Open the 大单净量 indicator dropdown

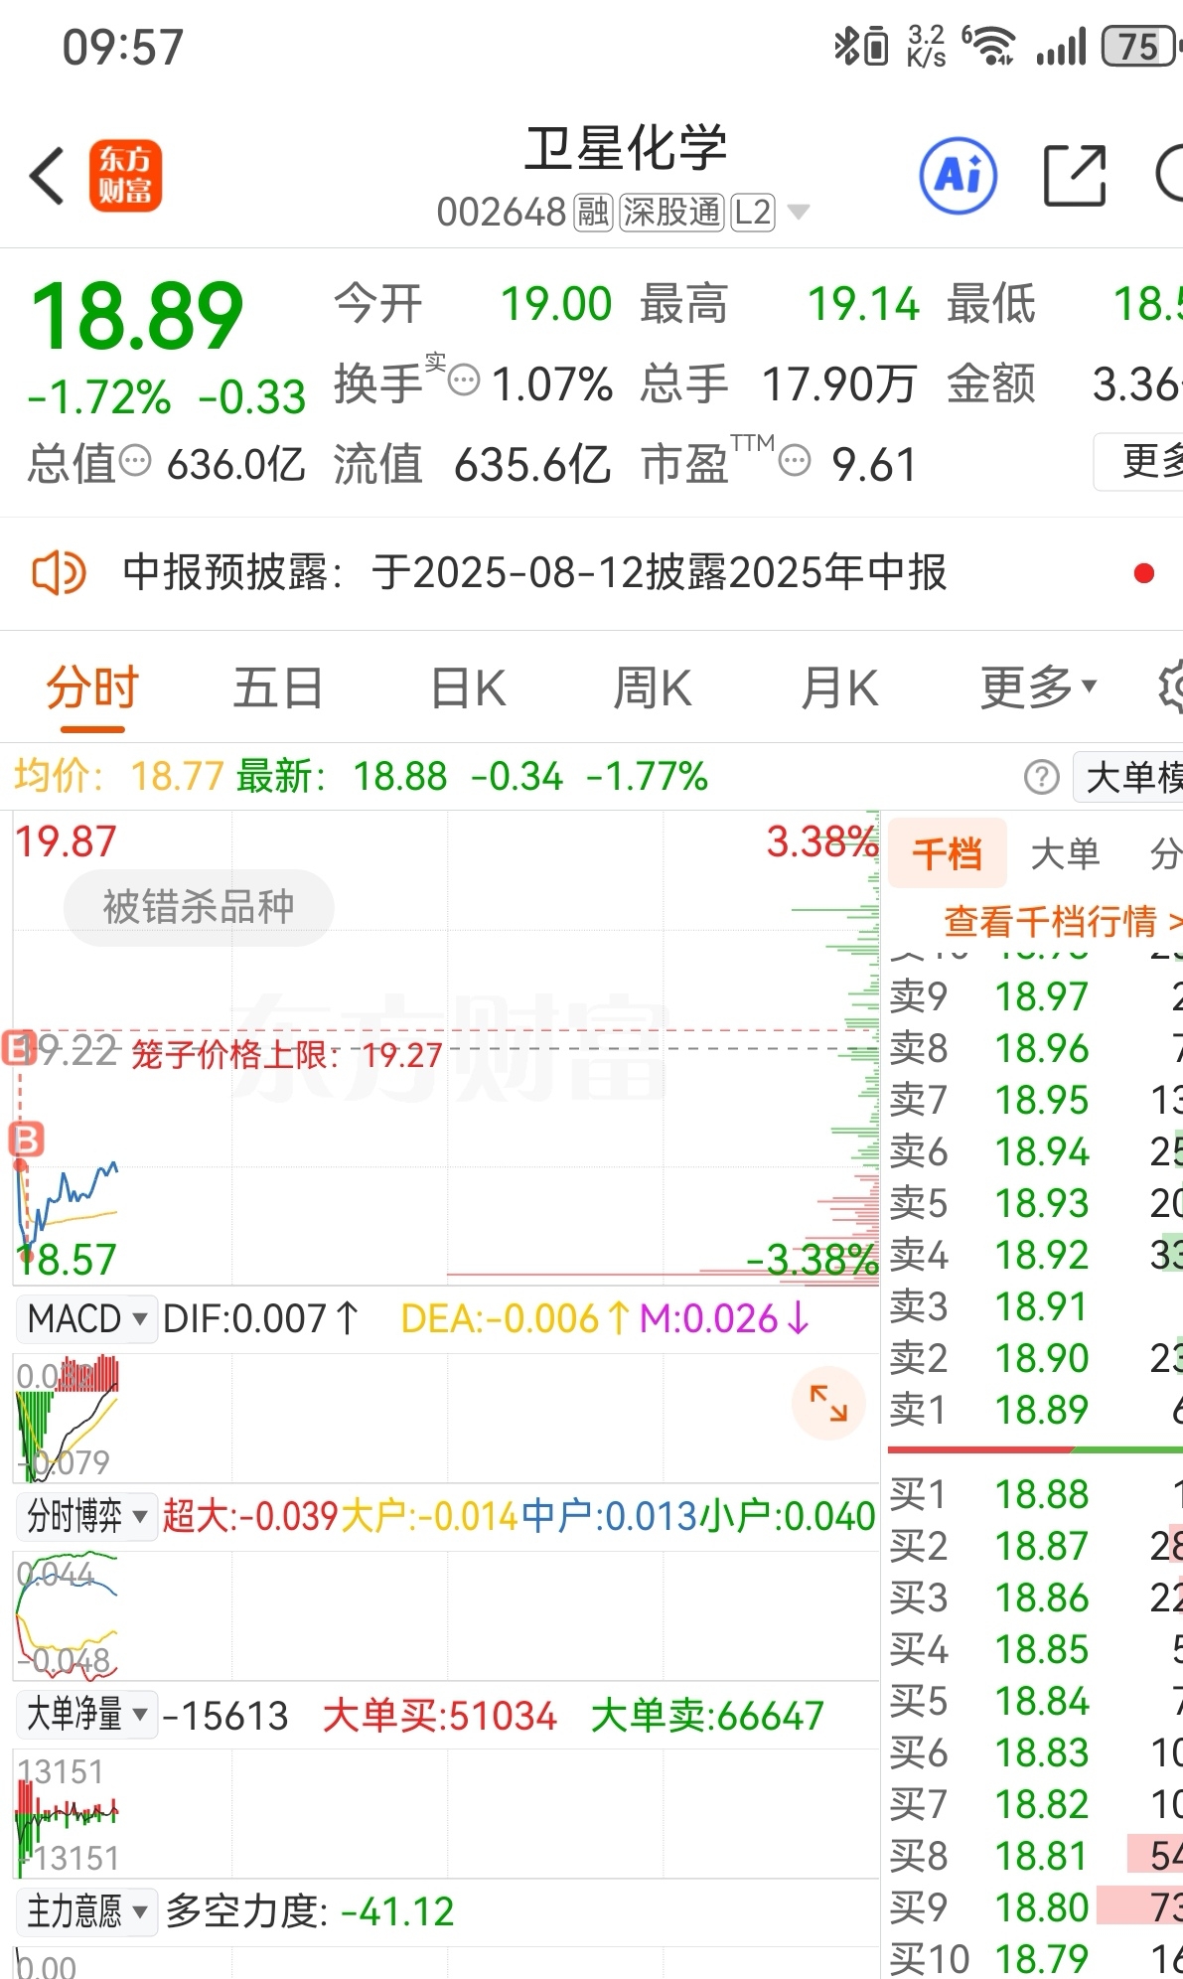click(86, 1715)
